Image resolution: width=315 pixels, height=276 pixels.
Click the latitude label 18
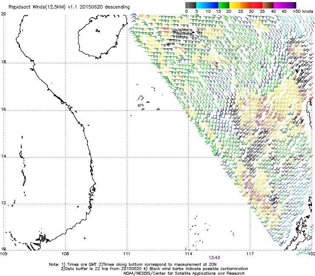pyautogui.click(x=3, y=62)
